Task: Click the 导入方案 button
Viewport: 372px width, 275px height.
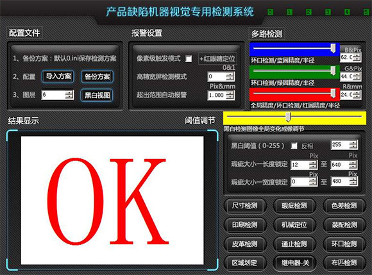Action: coord(58,76)
